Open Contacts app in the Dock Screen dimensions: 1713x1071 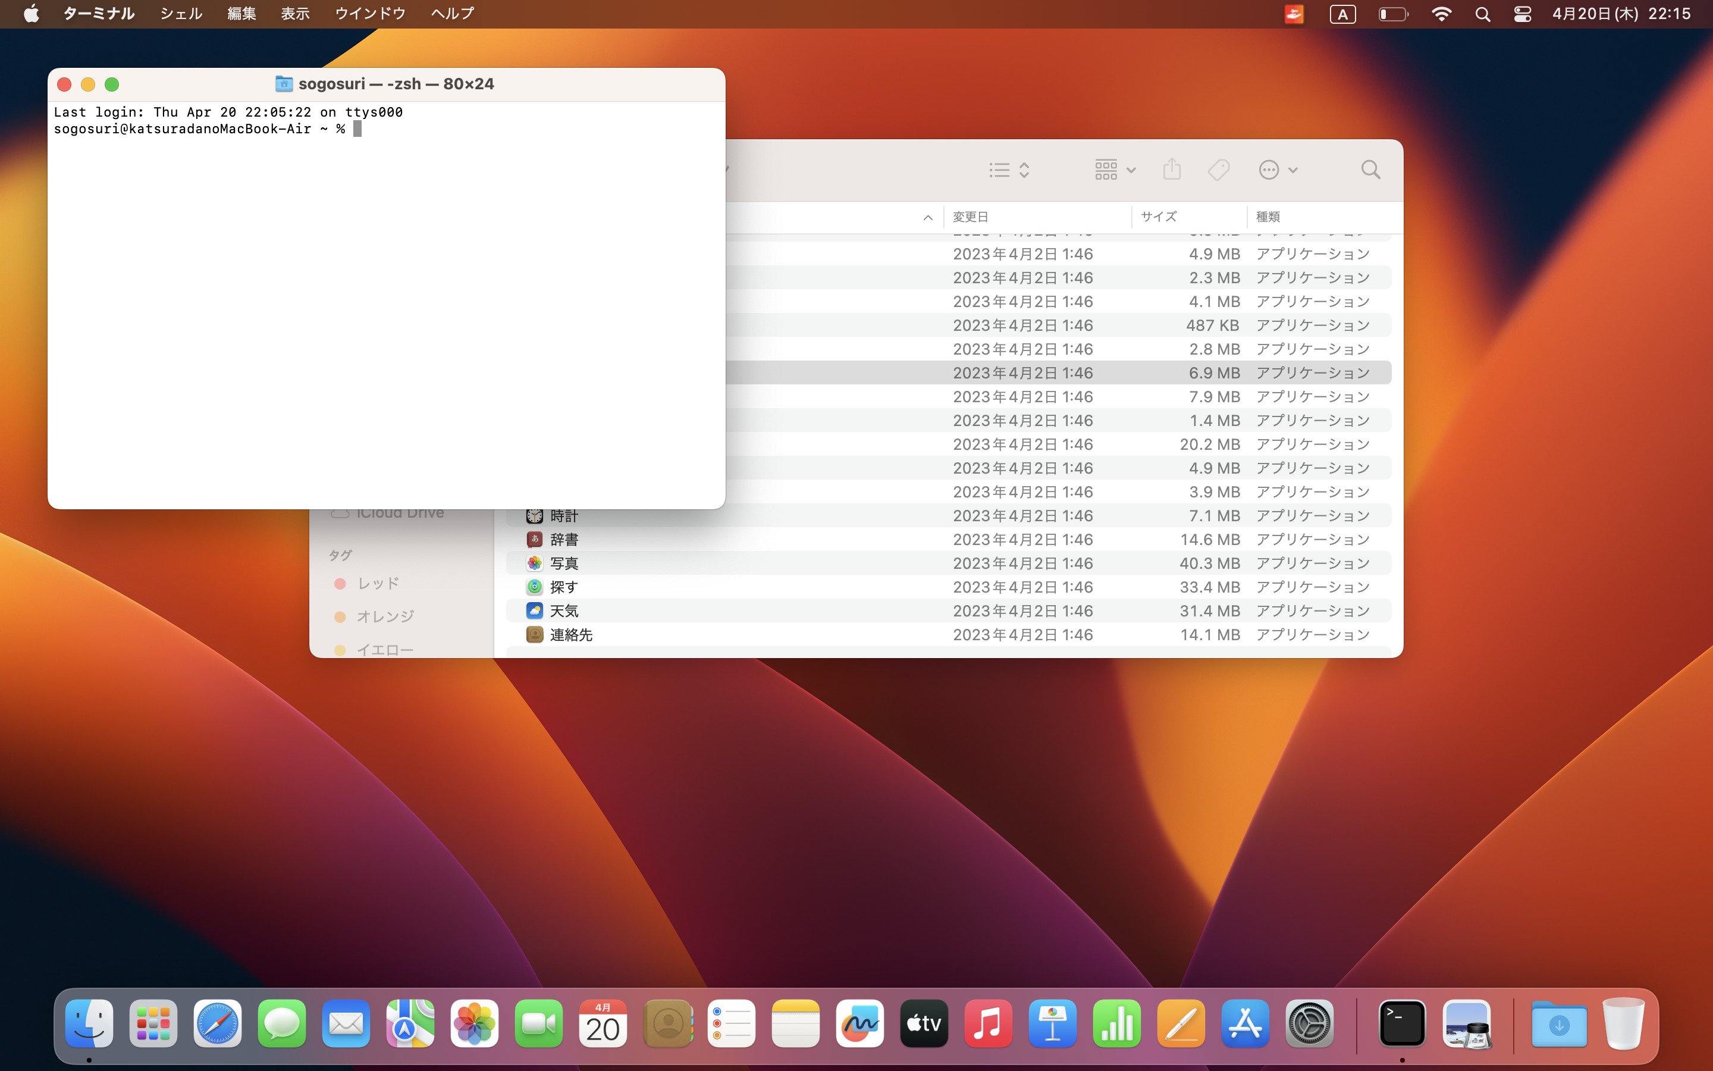click(667, 1023)
